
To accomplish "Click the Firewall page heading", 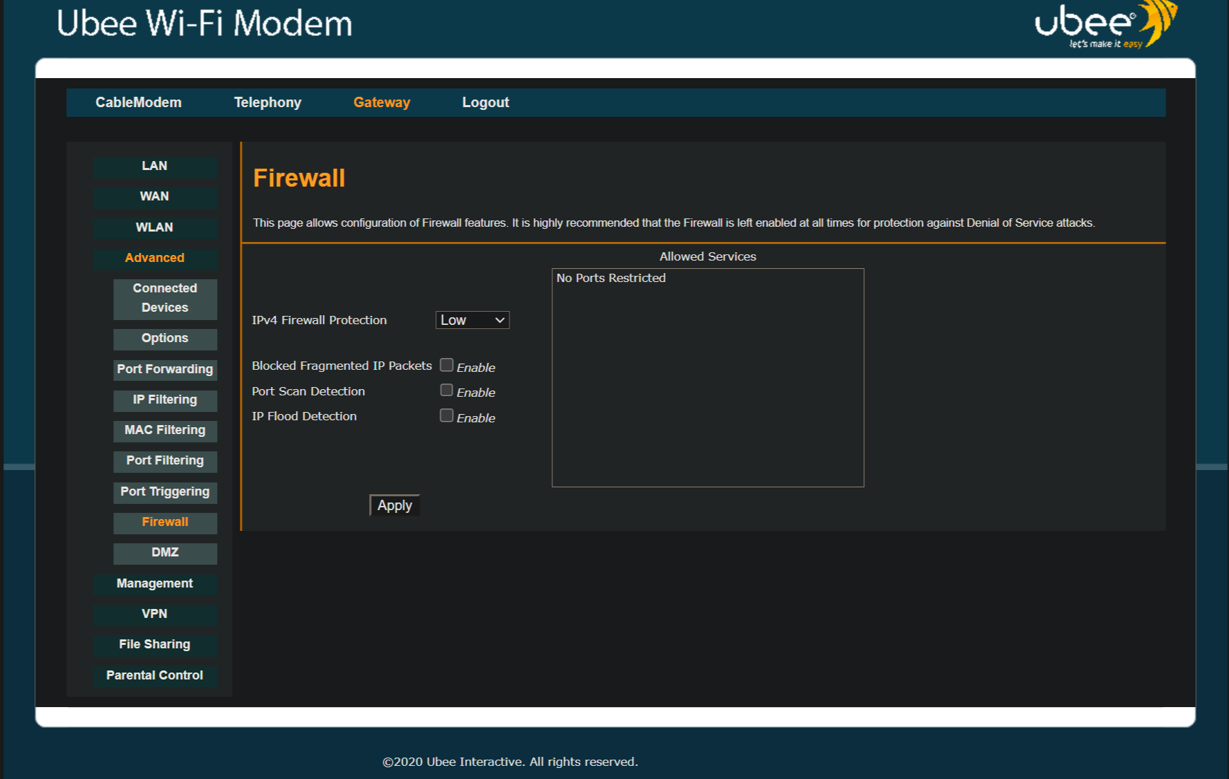I will [x=299, y=178].
